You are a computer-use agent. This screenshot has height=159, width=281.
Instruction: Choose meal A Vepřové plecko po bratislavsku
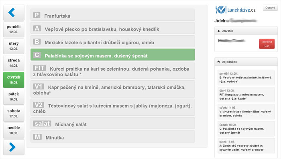click(x=113, y=28)
